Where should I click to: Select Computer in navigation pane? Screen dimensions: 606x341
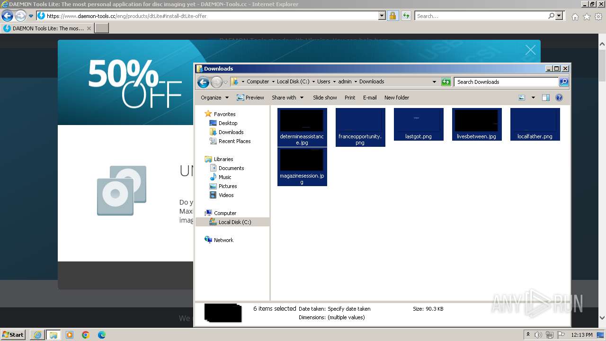(225, 213)
